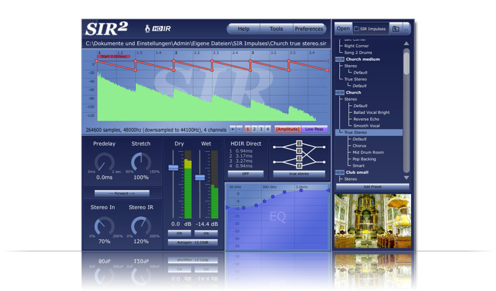Toggle the Dry ON button
Viewport: 496px width, 291px height.
click(x=179, y=233)
